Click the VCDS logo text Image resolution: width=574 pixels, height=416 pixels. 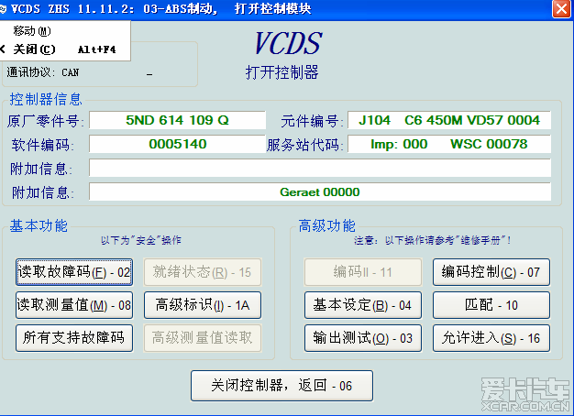pos(288,43)
